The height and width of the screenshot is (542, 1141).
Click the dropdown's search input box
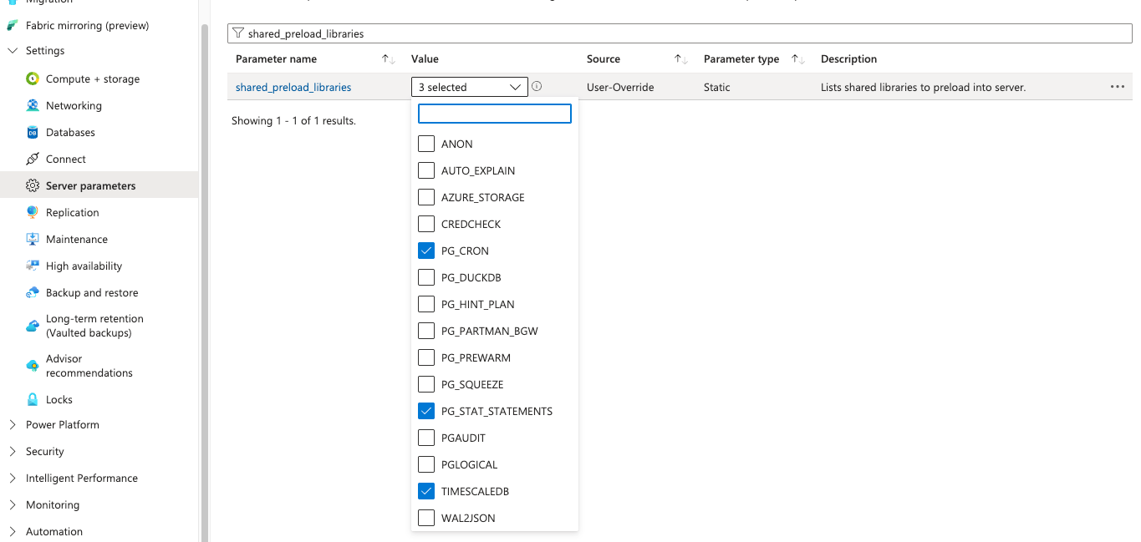point(494,114)
